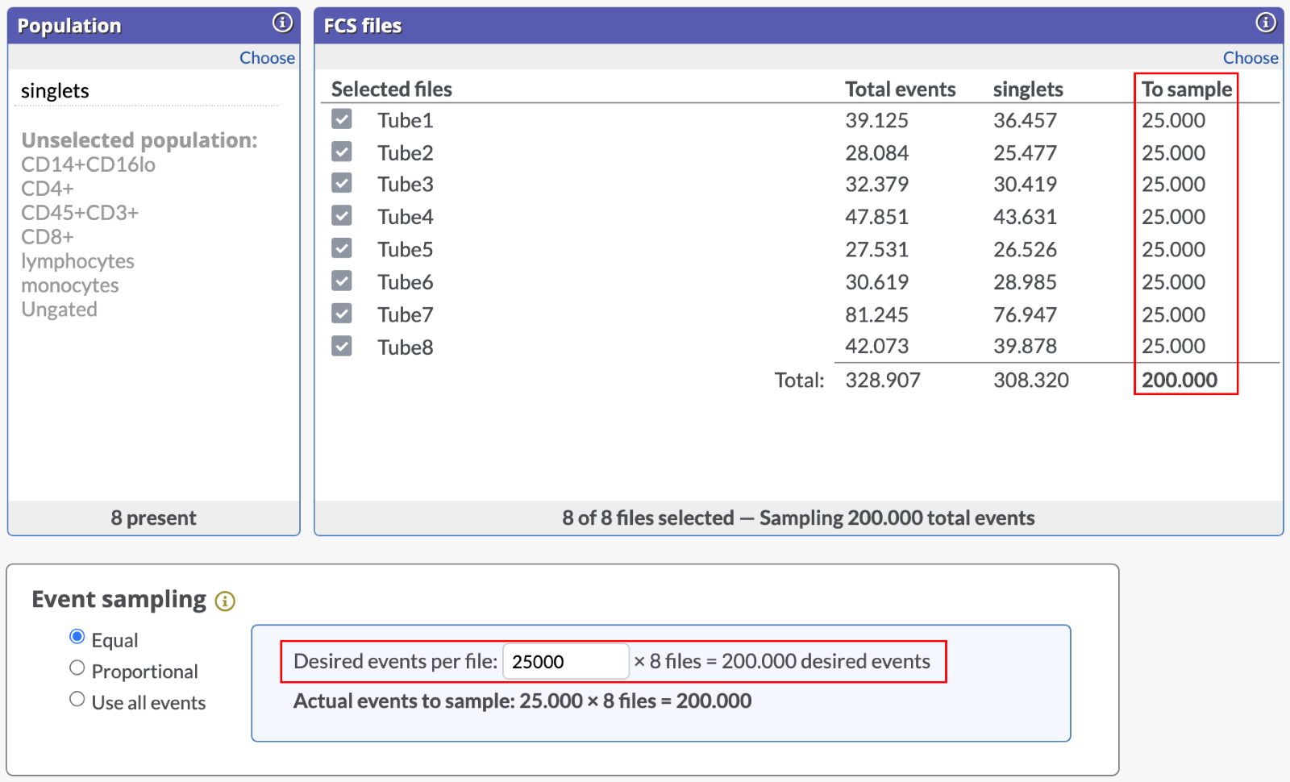Click the Desired events per file field
Image resolution: width=1290 pixels, height=782 pixels.
point(565,662)
